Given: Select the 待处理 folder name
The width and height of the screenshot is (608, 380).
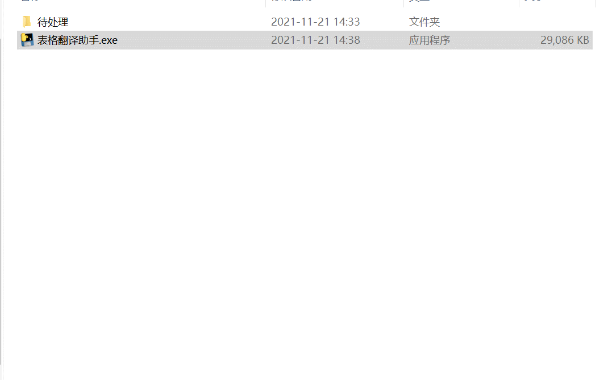Looking at the screenshot, I should [53, 22].
